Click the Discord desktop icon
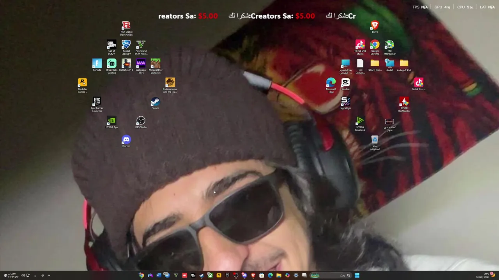The height and width of the screenshot is (280, 499). click(x=126, y=141)
